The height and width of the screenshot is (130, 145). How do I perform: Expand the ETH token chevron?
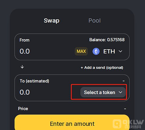pos(120,51)
